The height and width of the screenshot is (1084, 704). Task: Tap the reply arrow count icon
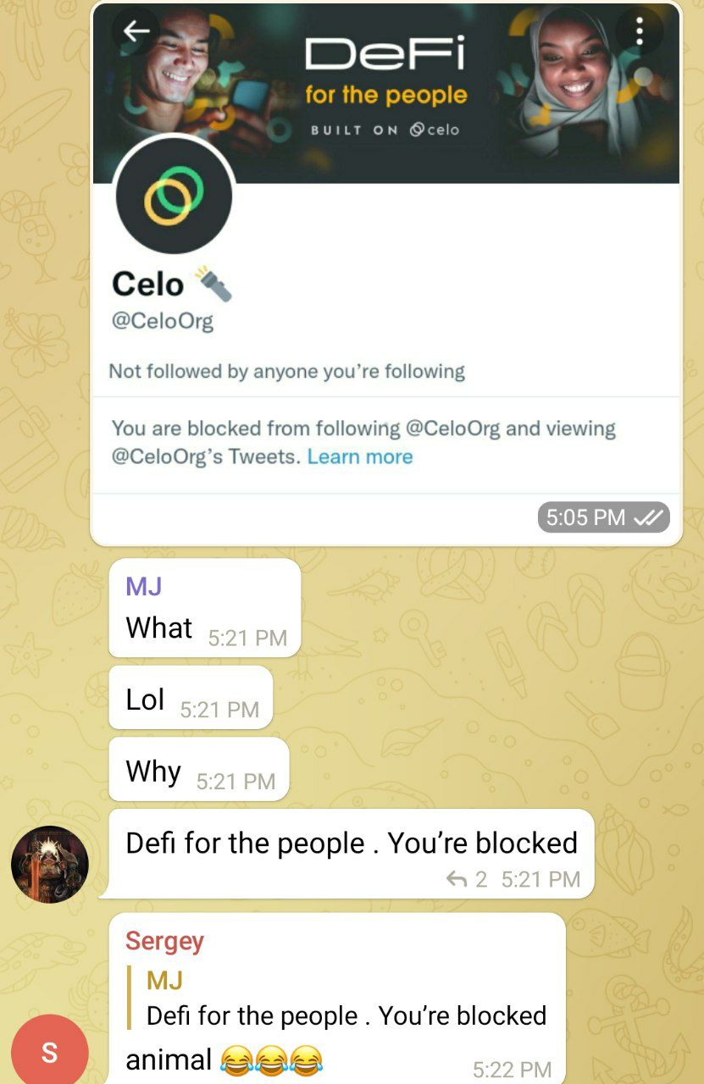pos(467,879)
